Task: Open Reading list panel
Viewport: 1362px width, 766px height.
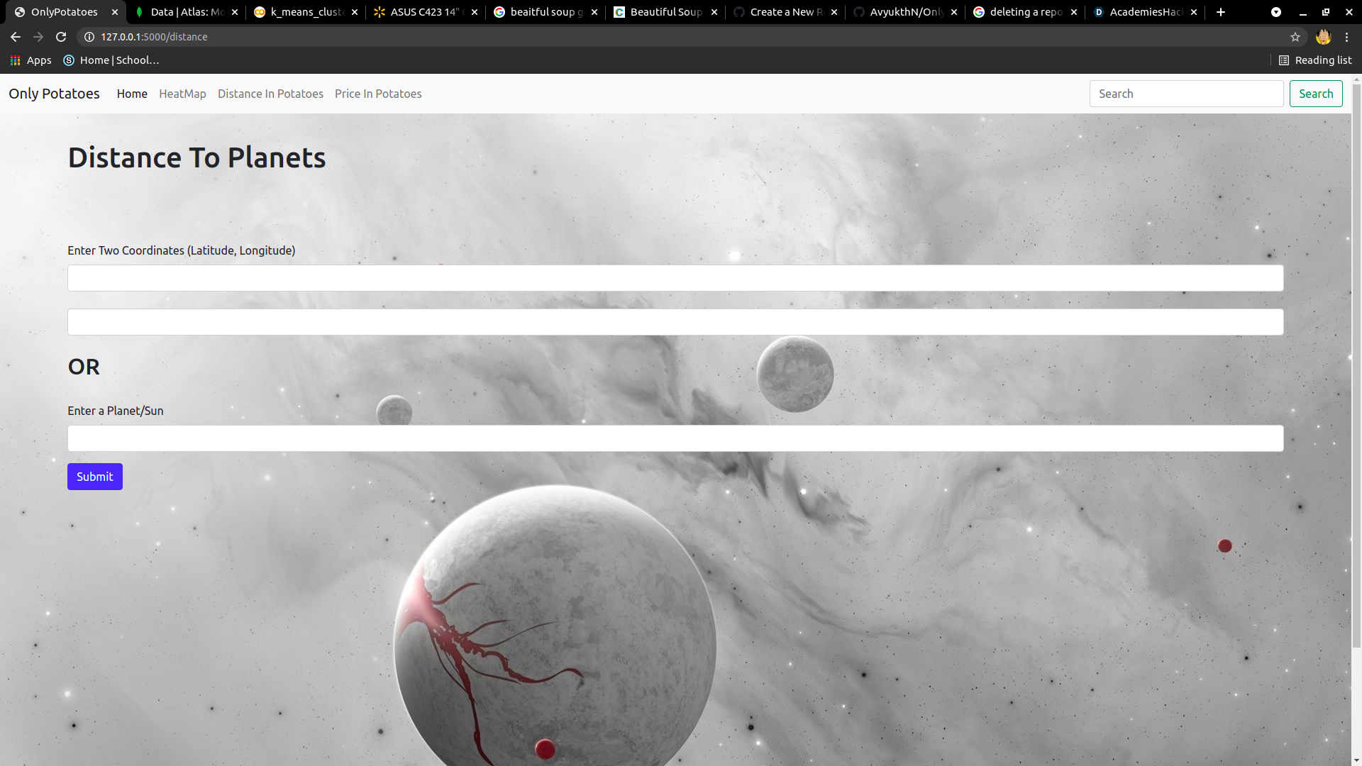Action: click(x=1315, y=60)
